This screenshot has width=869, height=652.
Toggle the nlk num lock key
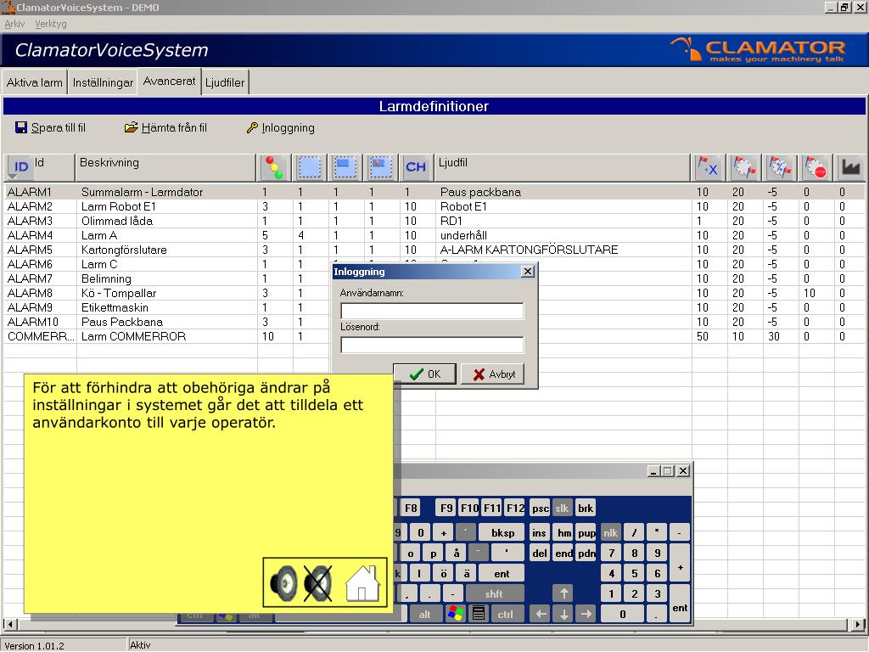(x=611, y=533)
